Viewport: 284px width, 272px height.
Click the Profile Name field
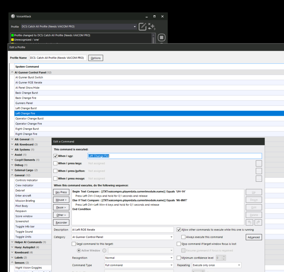tap(58, 58)
